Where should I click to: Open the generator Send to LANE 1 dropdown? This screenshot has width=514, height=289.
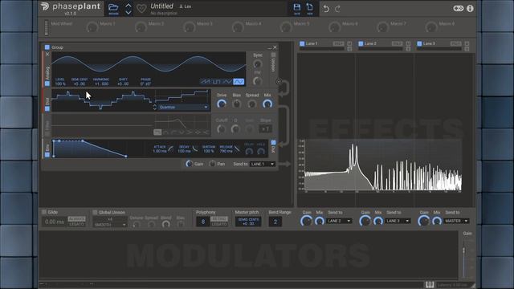(x=263, y=164)
